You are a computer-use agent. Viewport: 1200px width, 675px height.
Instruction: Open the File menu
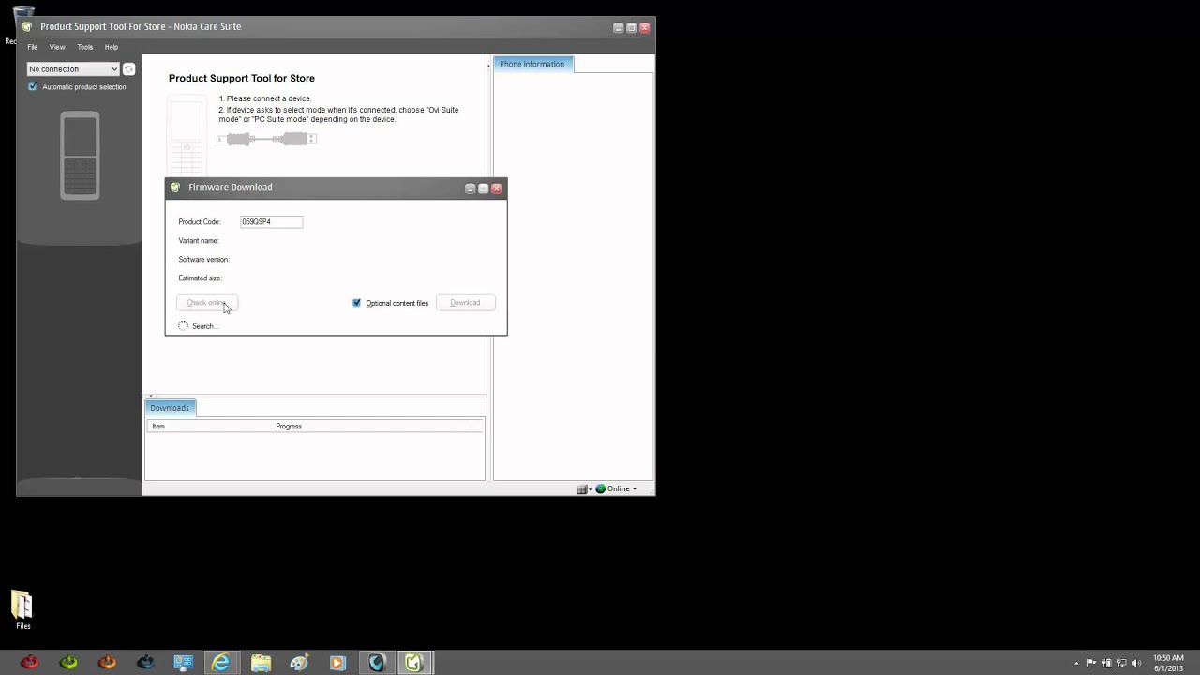[32, 47]
